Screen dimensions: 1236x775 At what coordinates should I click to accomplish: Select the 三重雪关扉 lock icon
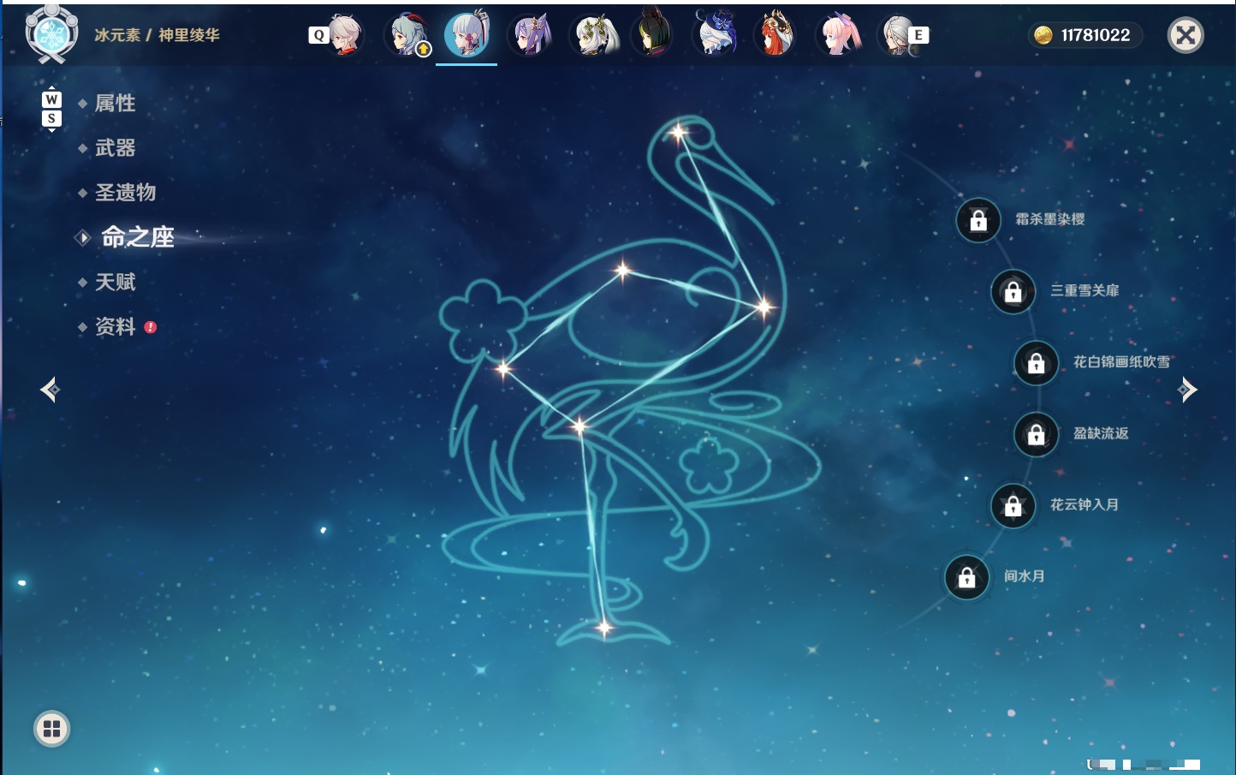1013,292
